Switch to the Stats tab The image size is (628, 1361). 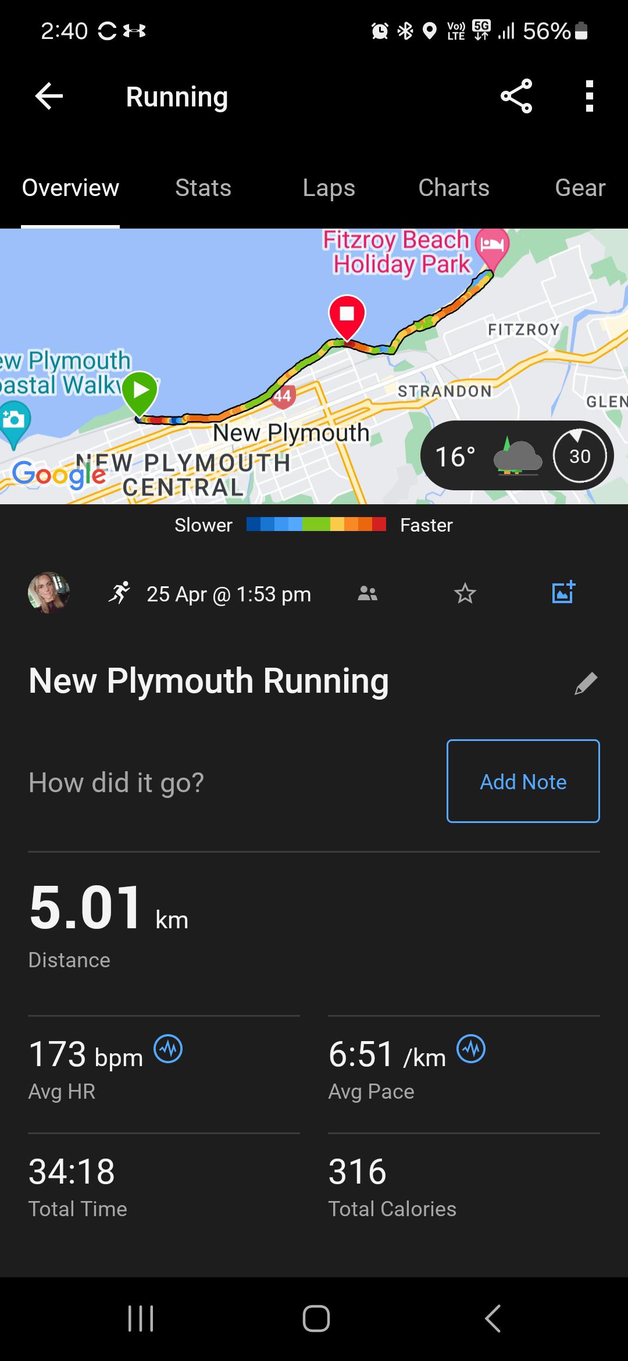tap(203, 188)
